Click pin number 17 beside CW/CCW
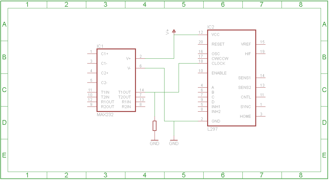This screenshot has width=329, height=180. point(201,56)
